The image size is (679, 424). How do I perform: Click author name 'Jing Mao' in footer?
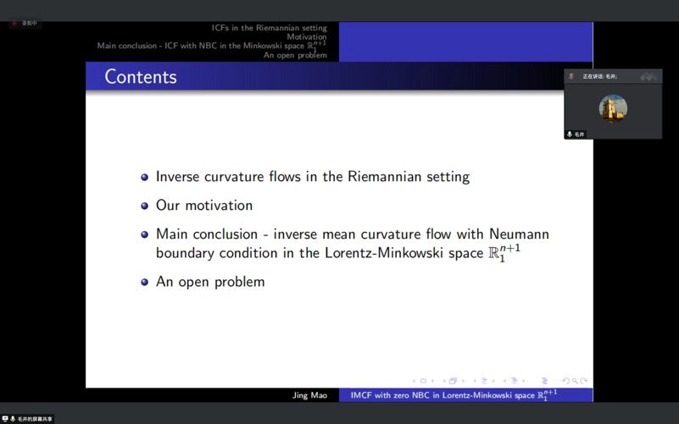(309, 395)
